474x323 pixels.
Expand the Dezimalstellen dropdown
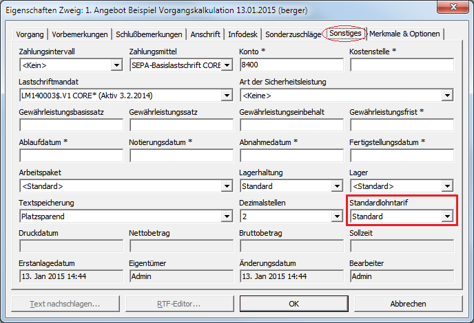pos(336,216)
